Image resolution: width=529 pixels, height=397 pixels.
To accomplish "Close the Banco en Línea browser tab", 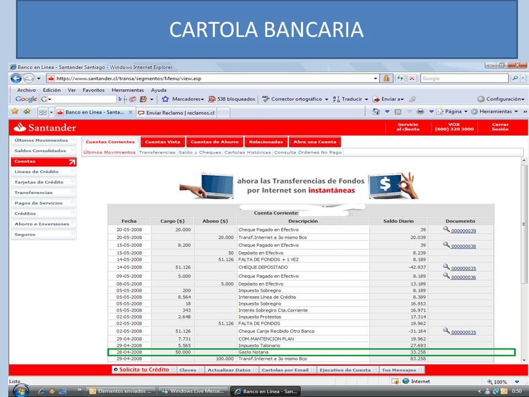I will [x=131, y=112].
